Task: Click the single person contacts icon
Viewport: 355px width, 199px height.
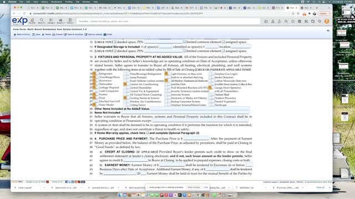Action: (x=273, y=21)
